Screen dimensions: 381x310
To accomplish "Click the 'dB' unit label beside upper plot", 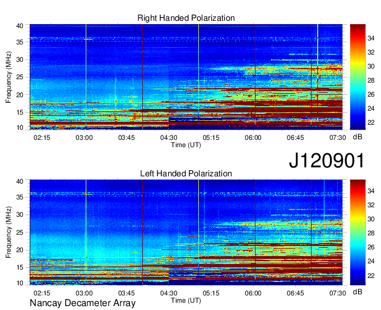I will click(x=357, y=137).
